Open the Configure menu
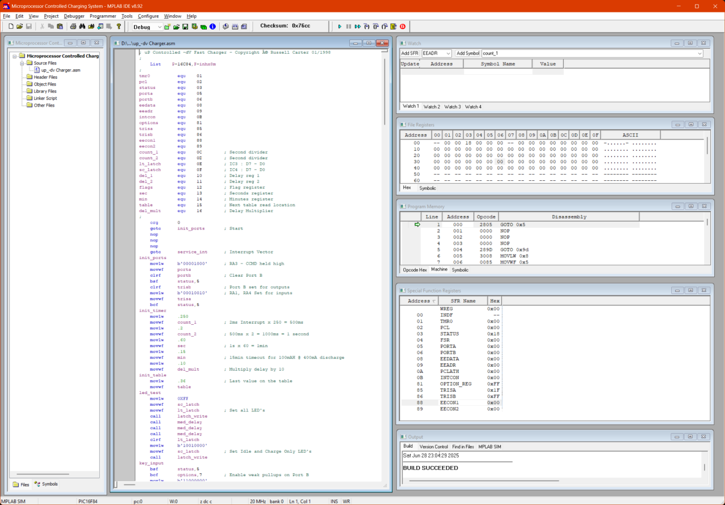This screenshot has width=725, height=505. coord(148,16)
